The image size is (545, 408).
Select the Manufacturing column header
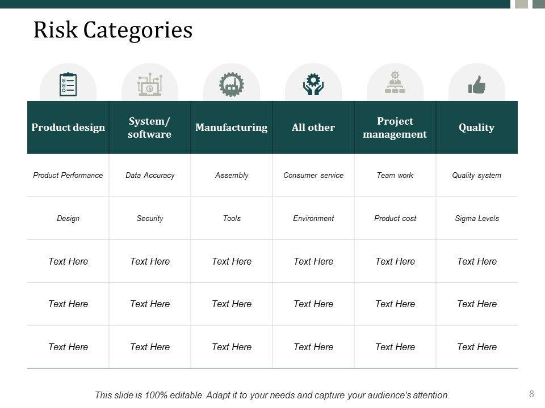[x=232, y=127]
